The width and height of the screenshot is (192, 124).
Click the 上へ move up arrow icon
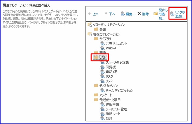[89, 13]
